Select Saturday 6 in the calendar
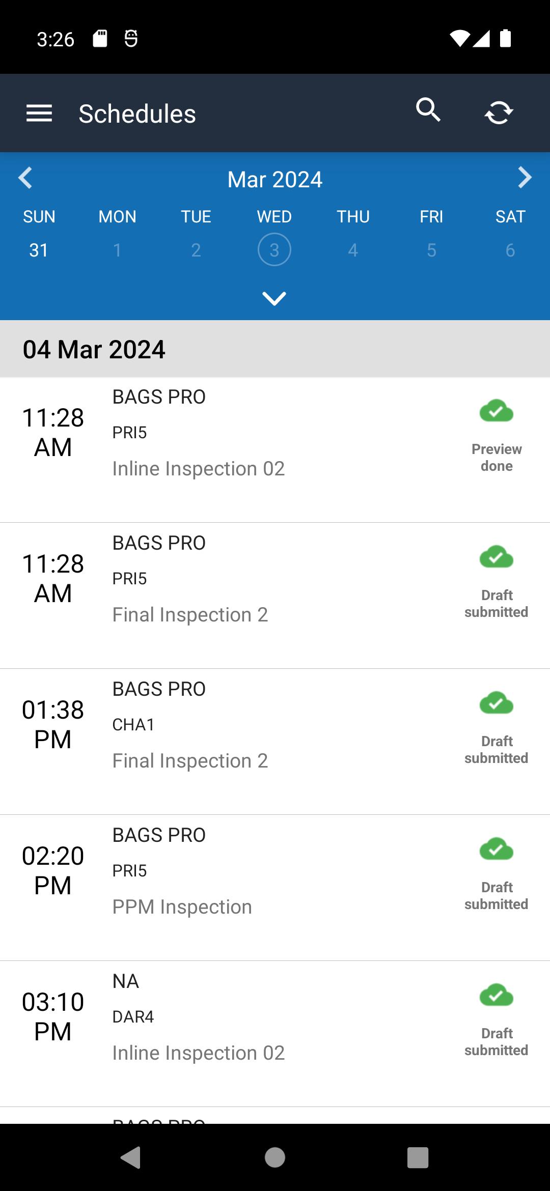 510,250
